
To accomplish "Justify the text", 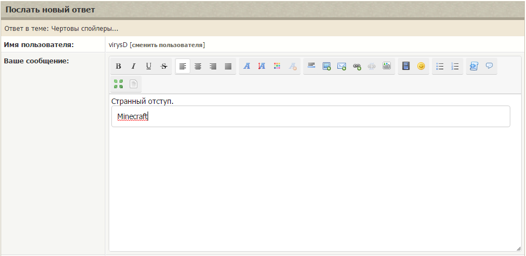I will (228, 66).
